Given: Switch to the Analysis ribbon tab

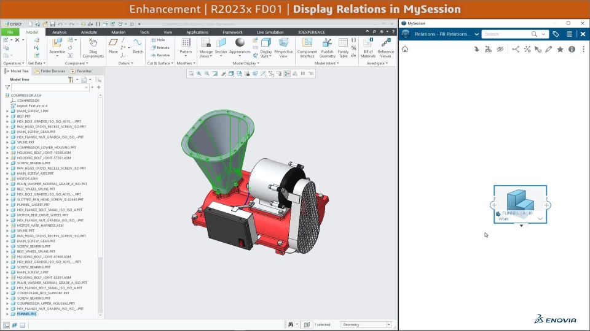Looking at the screenshot, I should (60, 32).
